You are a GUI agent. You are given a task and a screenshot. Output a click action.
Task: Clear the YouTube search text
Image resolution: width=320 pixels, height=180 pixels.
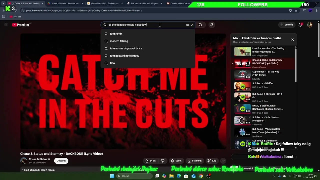(x=192, y=25)
